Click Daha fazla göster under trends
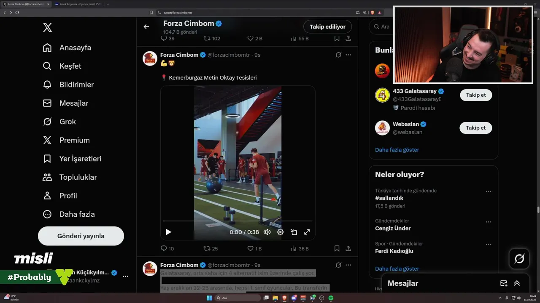 pyautogui.click(x=397, y=269)
